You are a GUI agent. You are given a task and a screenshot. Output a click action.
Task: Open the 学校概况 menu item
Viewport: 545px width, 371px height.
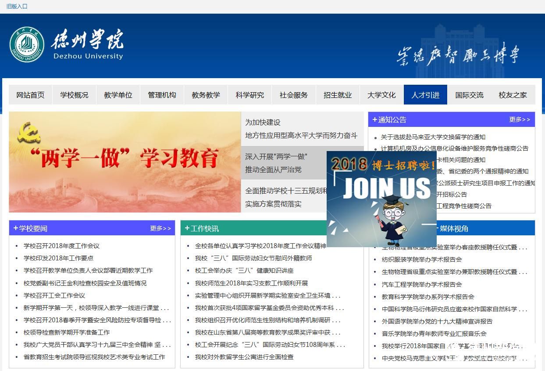coord(75,95)
